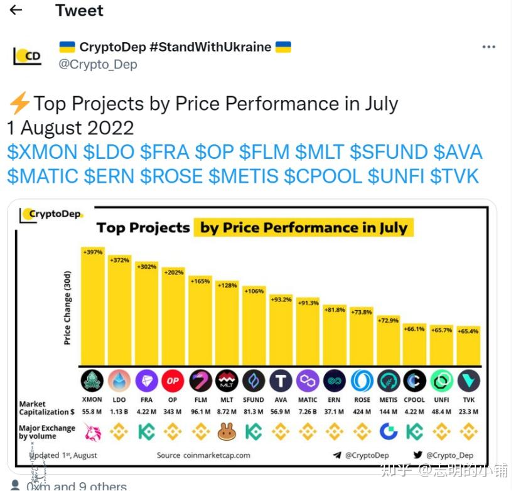The height and width of the screenshot is (491, 521).
Task: Click the Uniswap unicorn exchange icon
Action: click(92, 431)
